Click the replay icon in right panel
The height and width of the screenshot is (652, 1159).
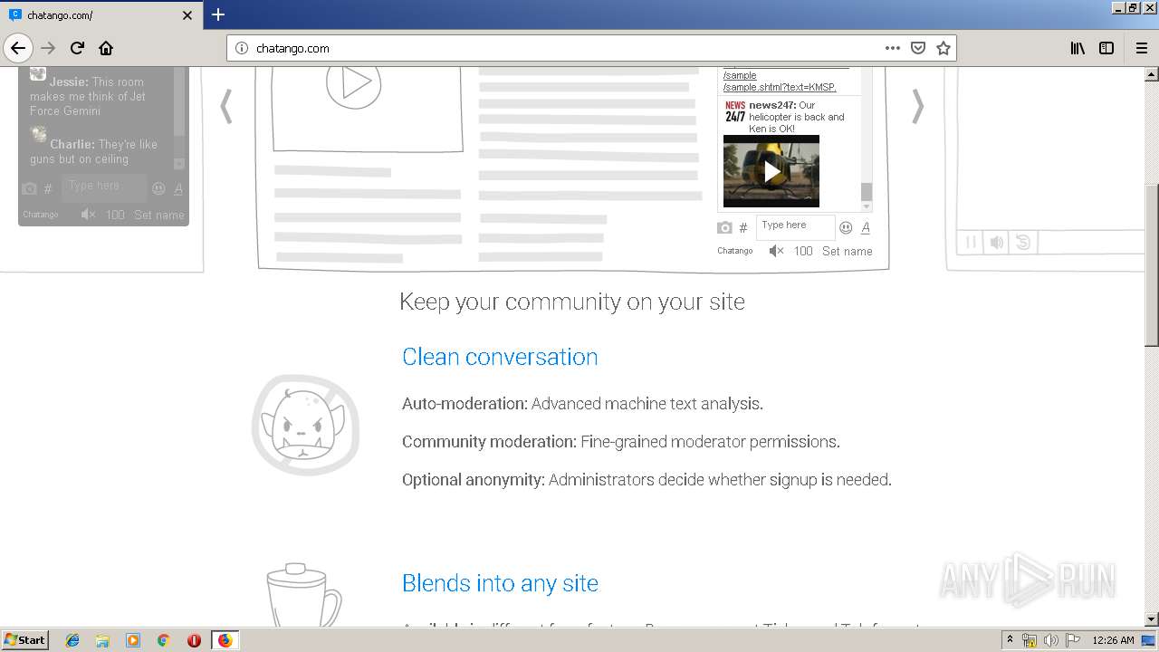click(x=1022, y=242)
